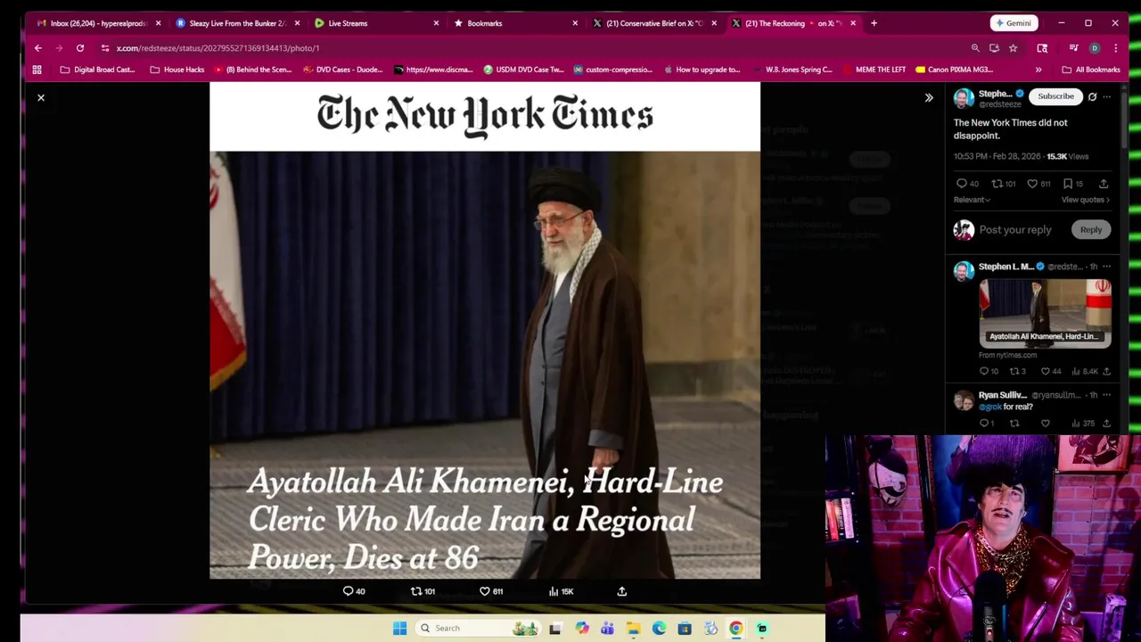The width and height of the screenshot is (1141, 642).
Task: Bookmark this page with the star icon
Action: tap(1013, 48)
